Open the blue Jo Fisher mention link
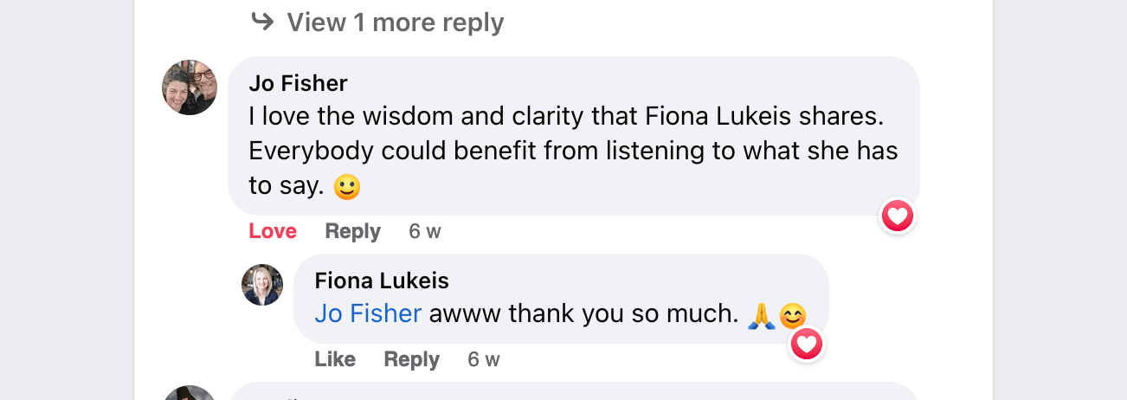Image resolution: width=1127 pixels, height=400 pixels. (x=368, y=313)
